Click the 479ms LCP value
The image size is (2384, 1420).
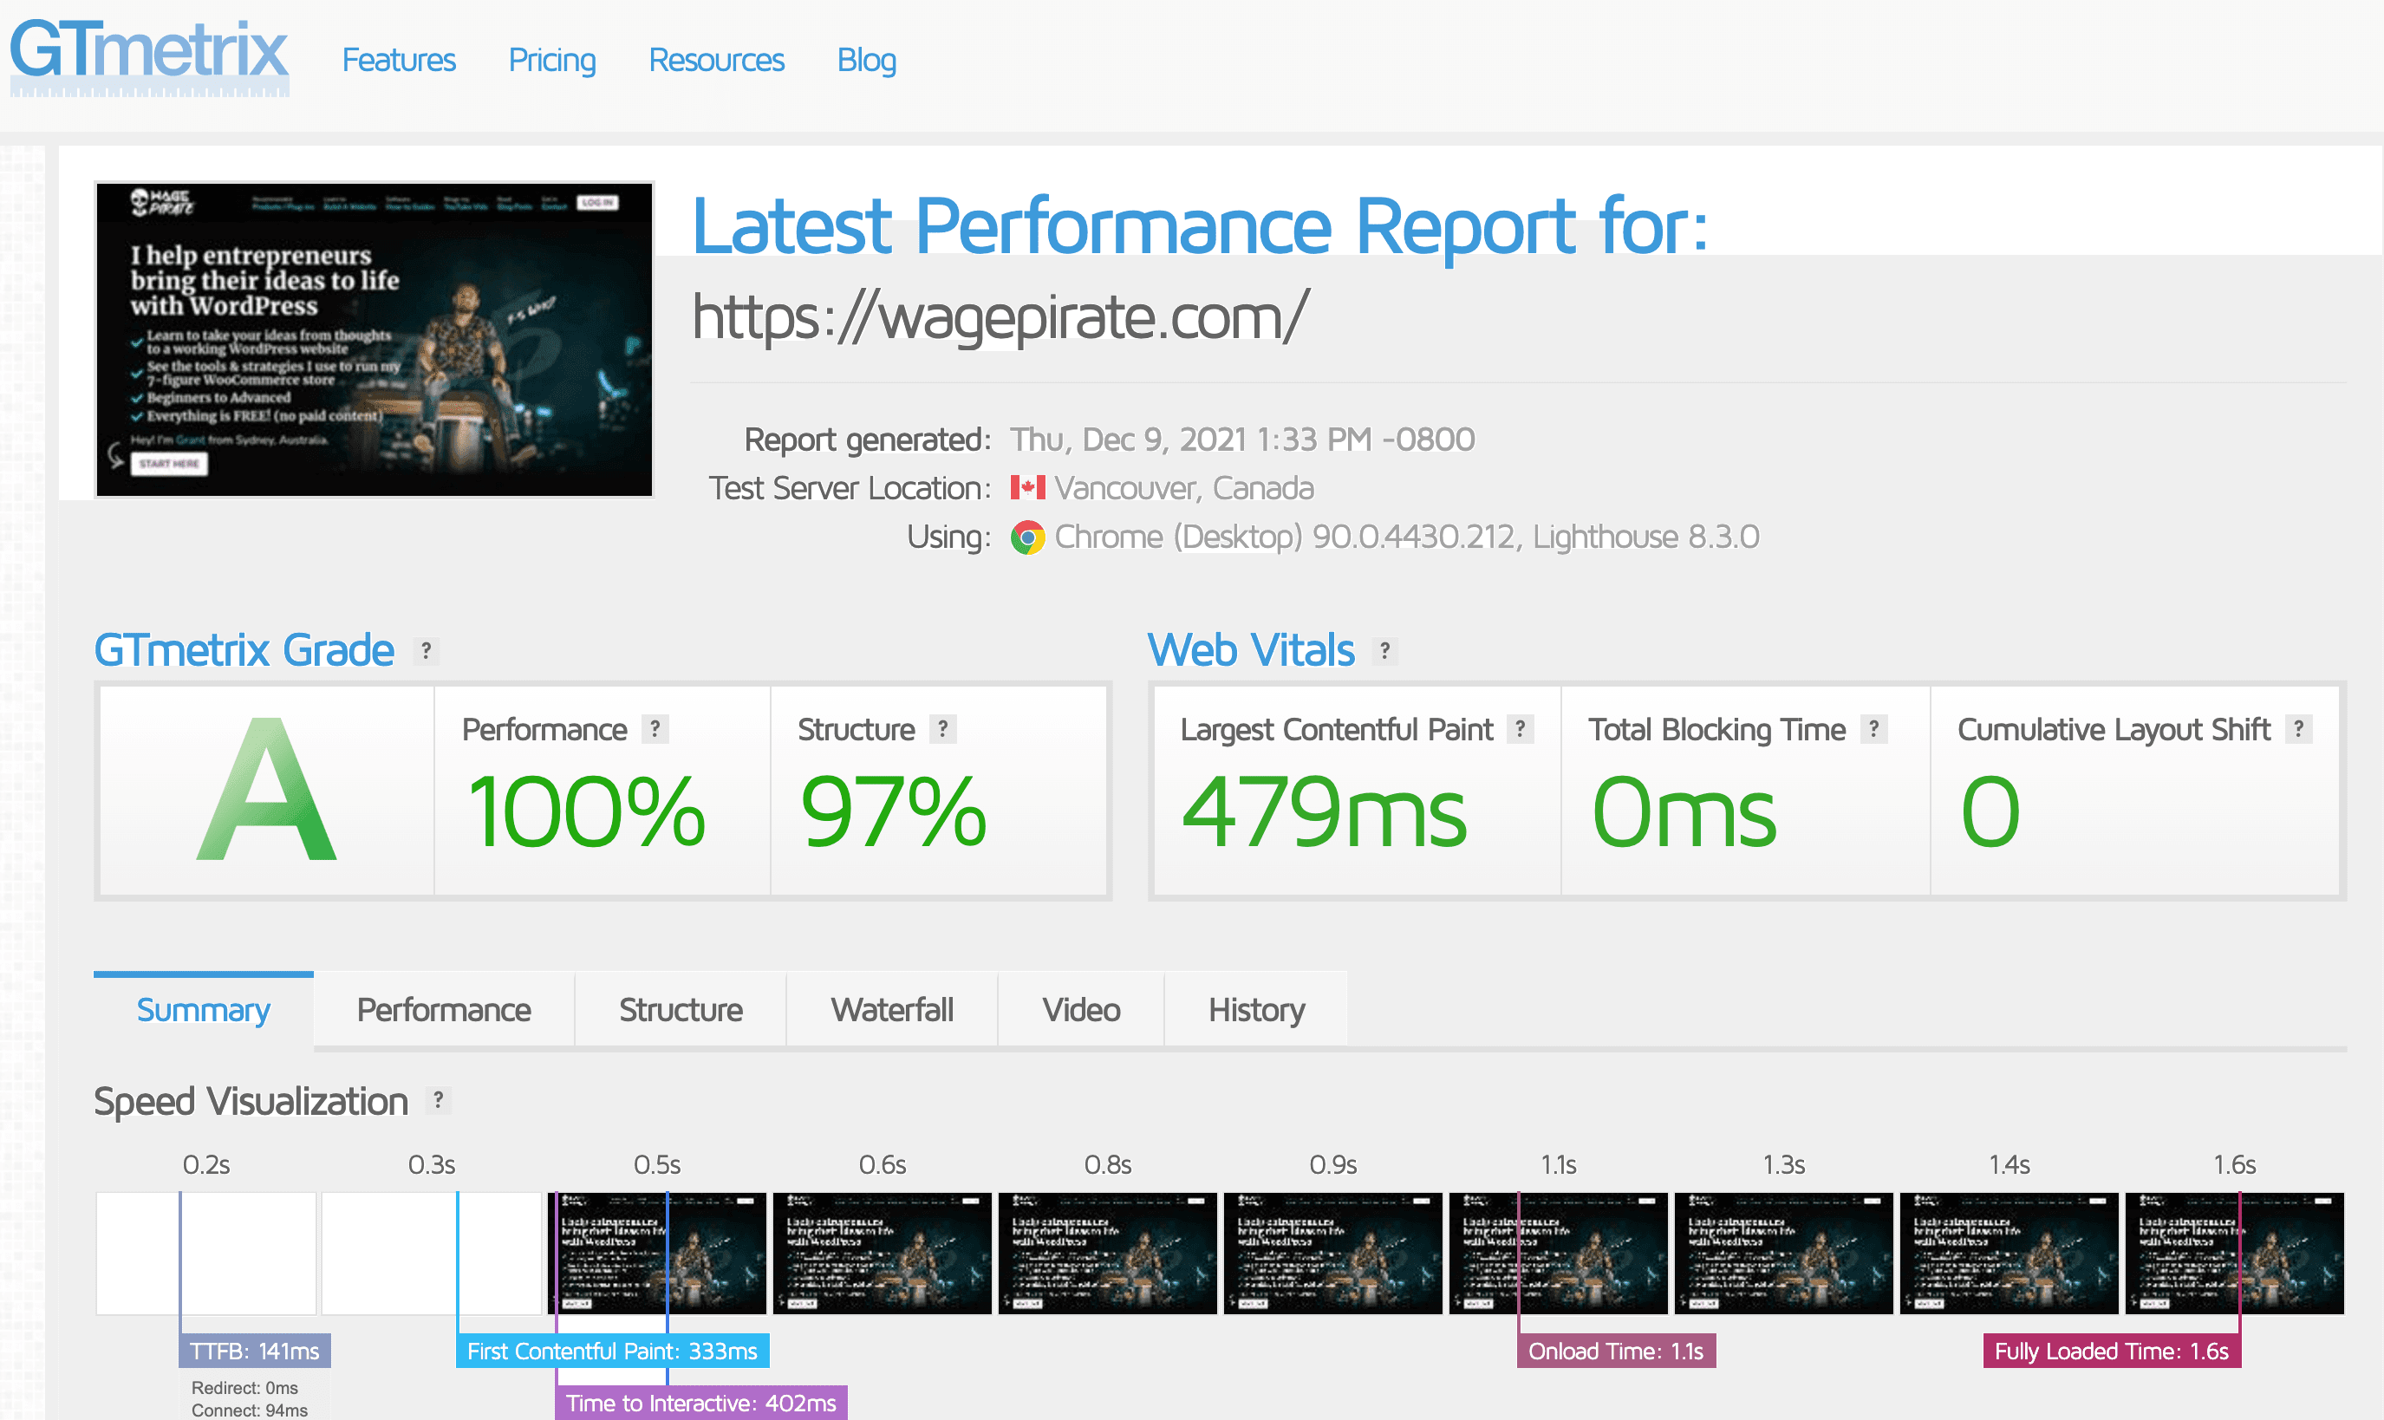(1324, 812)
